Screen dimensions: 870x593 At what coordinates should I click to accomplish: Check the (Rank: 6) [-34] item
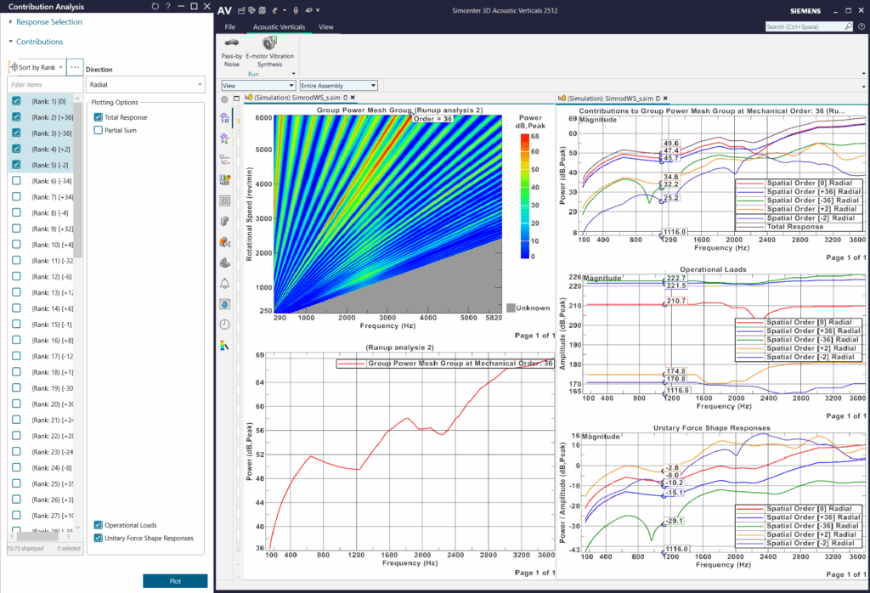pos(16,181)
